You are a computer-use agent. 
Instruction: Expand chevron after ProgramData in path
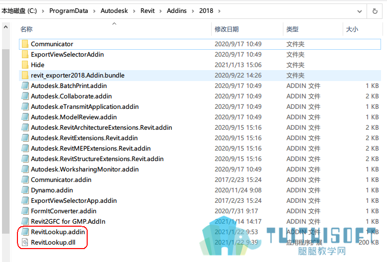[94, 11]
